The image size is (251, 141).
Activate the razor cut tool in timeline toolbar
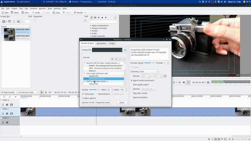[46, 92]
